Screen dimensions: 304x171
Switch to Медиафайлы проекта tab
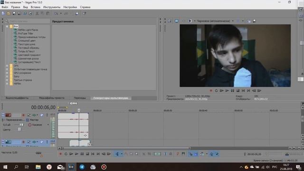coord(52,98)
